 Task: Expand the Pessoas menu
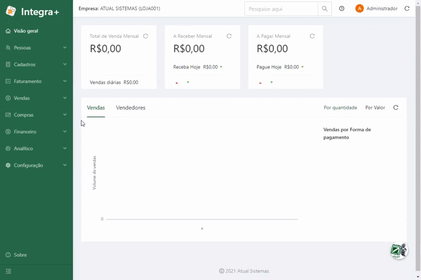pyautogui.click(x=37, y=48)
